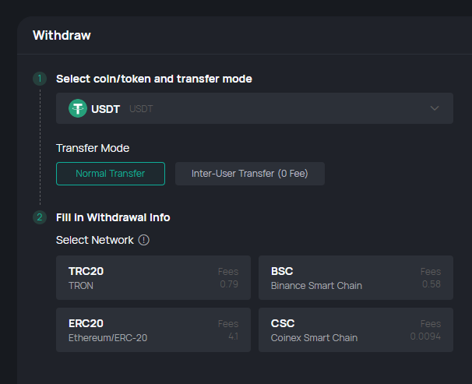Expand the coin selection chevron arrow
The image size is (472, 384).
[435, 108]
